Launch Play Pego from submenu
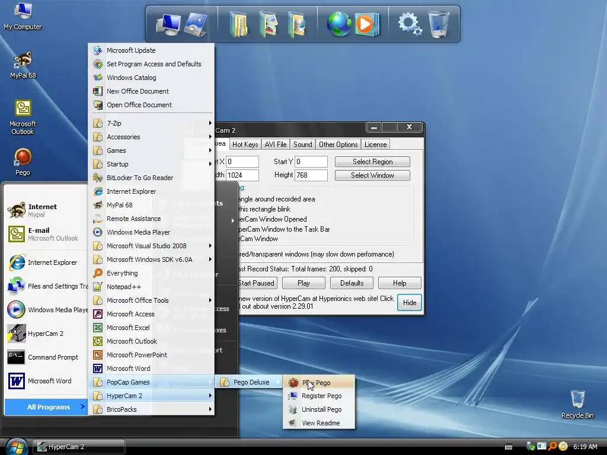The width and height of the screenshot is (607, 455). point(319,383)
